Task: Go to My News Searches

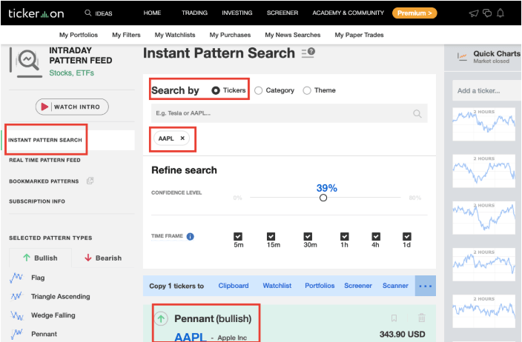Action: pos(293,35)
